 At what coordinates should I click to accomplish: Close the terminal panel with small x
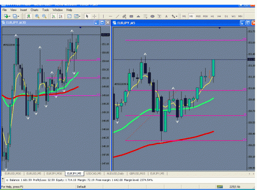[x=2, y=179]
